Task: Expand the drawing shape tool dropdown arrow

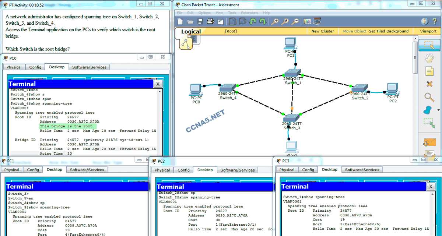Action: point(438,110)
